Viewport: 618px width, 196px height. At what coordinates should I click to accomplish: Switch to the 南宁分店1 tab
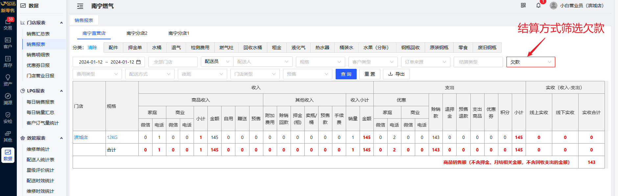pos(179,33)
